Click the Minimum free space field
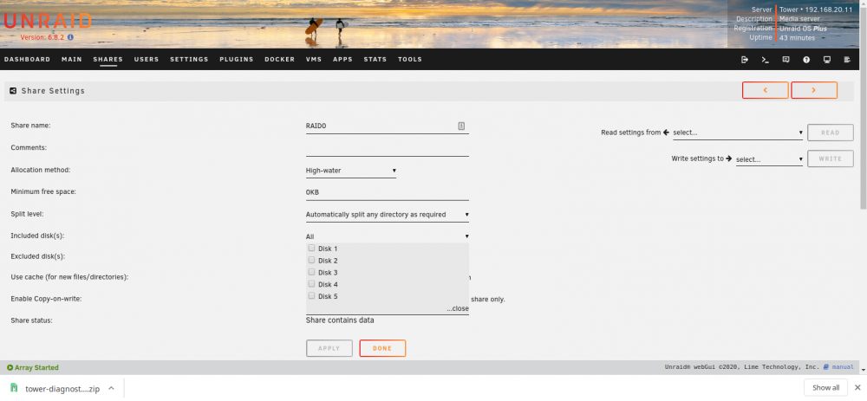 click(x=387, y=193)
